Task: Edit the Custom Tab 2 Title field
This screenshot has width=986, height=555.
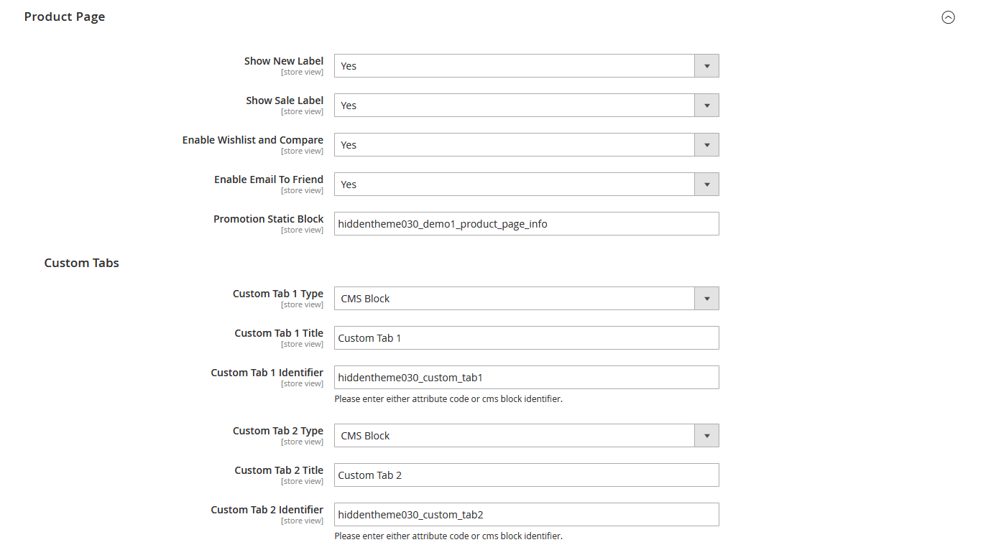Action: coord(526,475)
